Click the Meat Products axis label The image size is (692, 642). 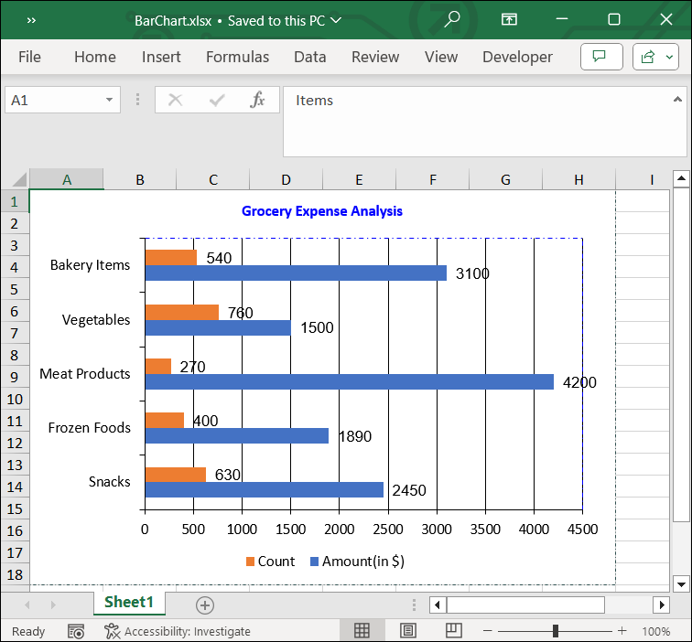point(85,374)
